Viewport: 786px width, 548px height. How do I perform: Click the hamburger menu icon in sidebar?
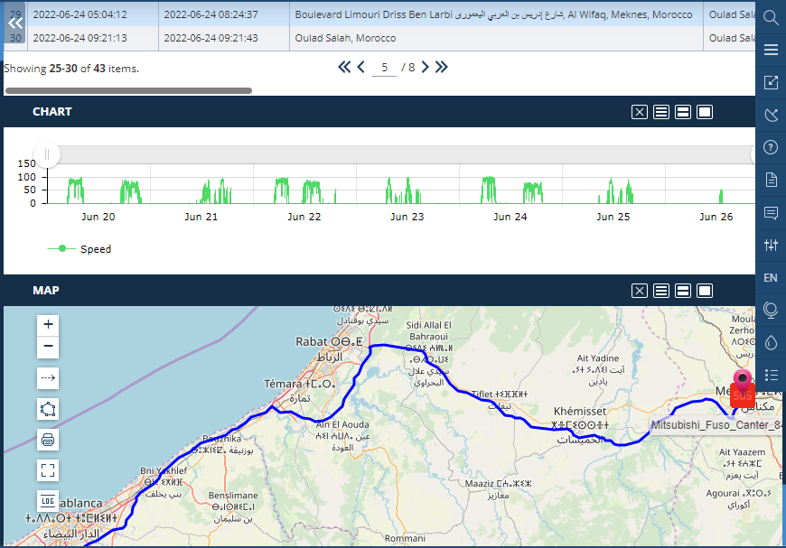(771, 50)
